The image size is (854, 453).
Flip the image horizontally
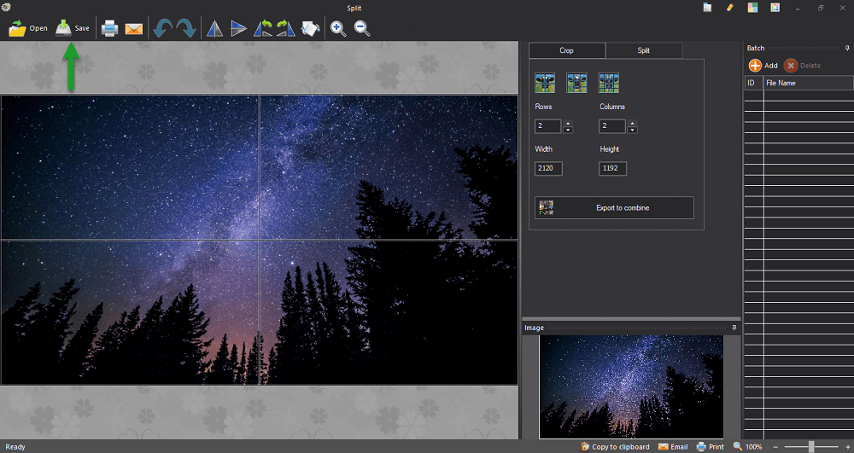[214, 28]
